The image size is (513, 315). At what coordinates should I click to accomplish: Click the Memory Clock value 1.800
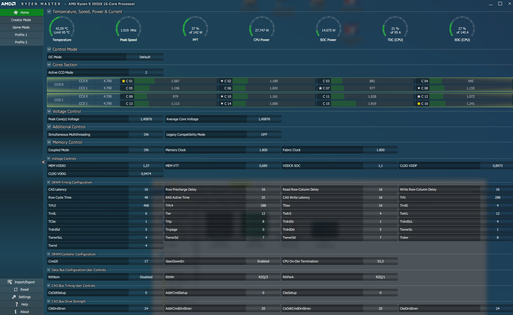(x=263, y=150)
